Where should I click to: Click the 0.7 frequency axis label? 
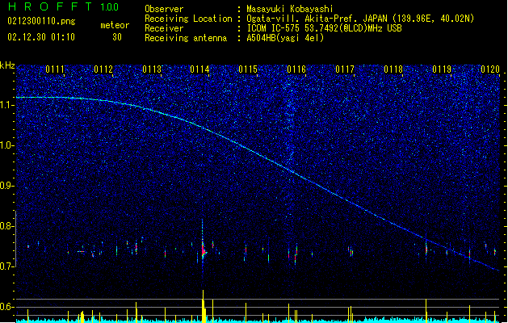(7, 266)
